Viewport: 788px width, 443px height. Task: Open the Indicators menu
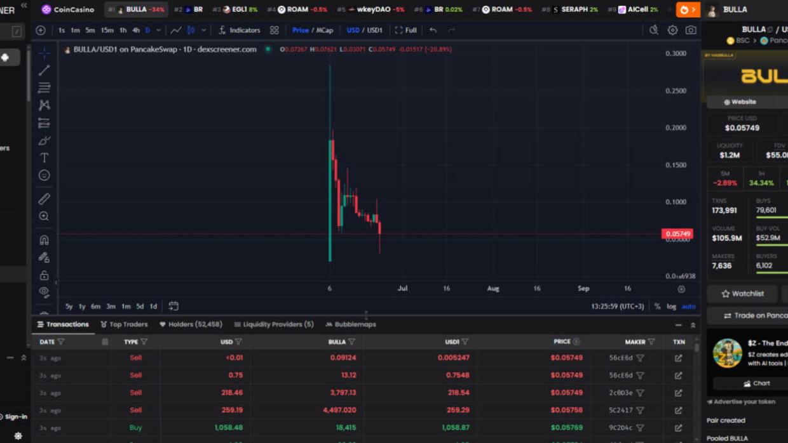(x=239, y=30)
